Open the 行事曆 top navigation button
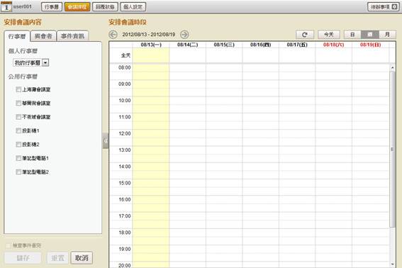Screen dimensions: 402x268 point(52,7)
